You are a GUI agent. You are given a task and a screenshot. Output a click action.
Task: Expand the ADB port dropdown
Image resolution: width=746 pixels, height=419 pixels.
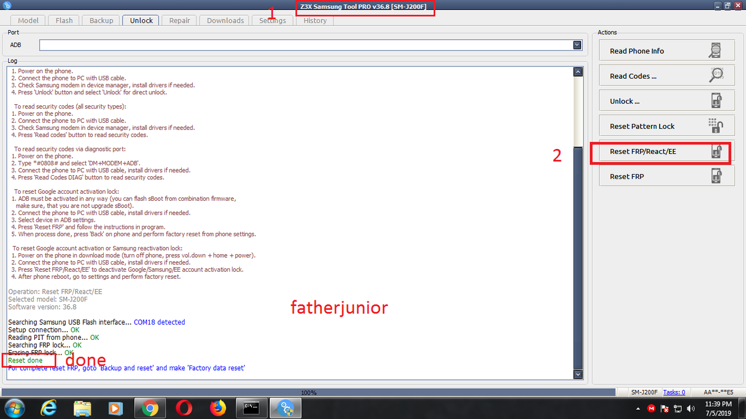tap(577, 45)
